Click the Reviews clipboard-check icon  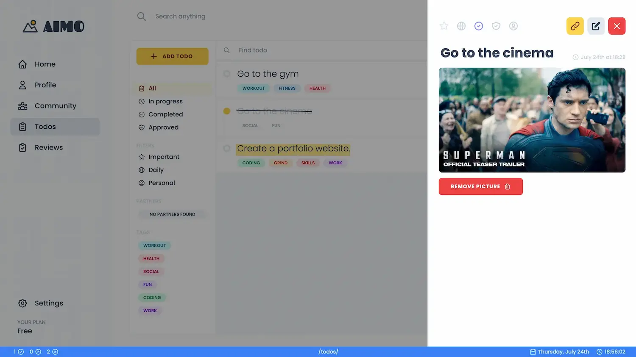click(23, 147)
